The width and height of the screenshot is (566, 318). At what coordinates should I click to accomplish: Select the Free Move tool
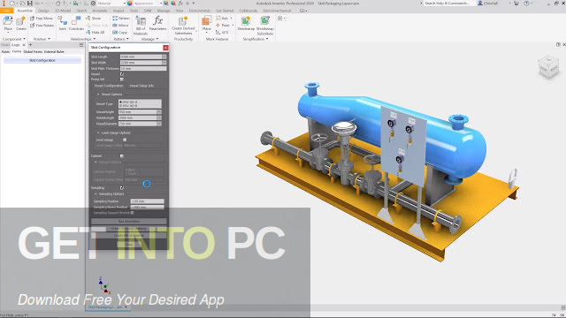click(42, 18)
